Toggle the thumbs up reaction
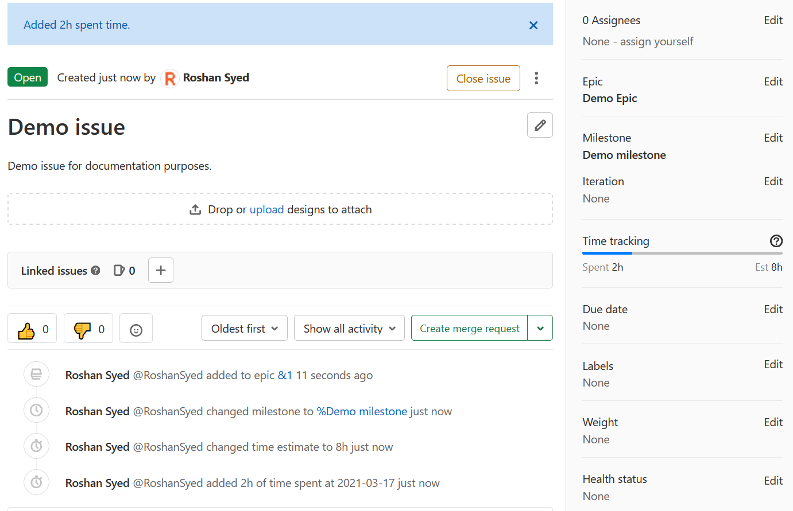793x511 pixels. (32, 329)
